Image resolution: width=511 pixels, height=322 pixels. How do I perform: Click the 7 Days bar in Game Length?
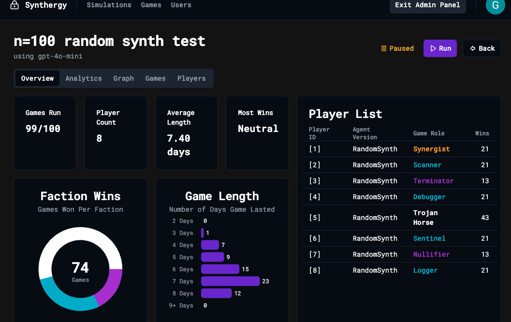(230, 281)
